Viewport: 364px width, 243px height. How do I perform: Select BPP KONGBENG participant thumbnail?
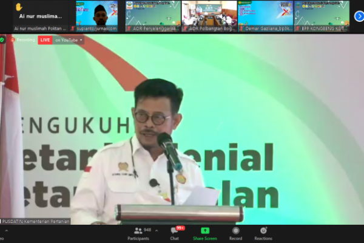(322, 16)
